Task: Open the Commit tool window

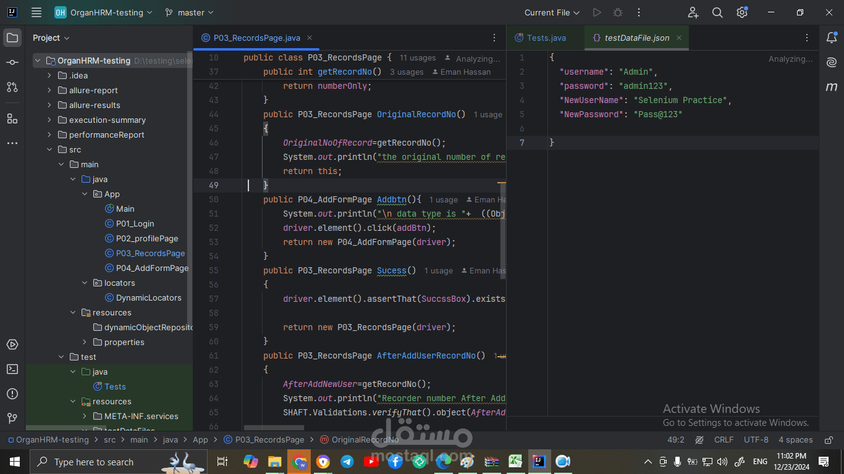Action: point(12,62)
